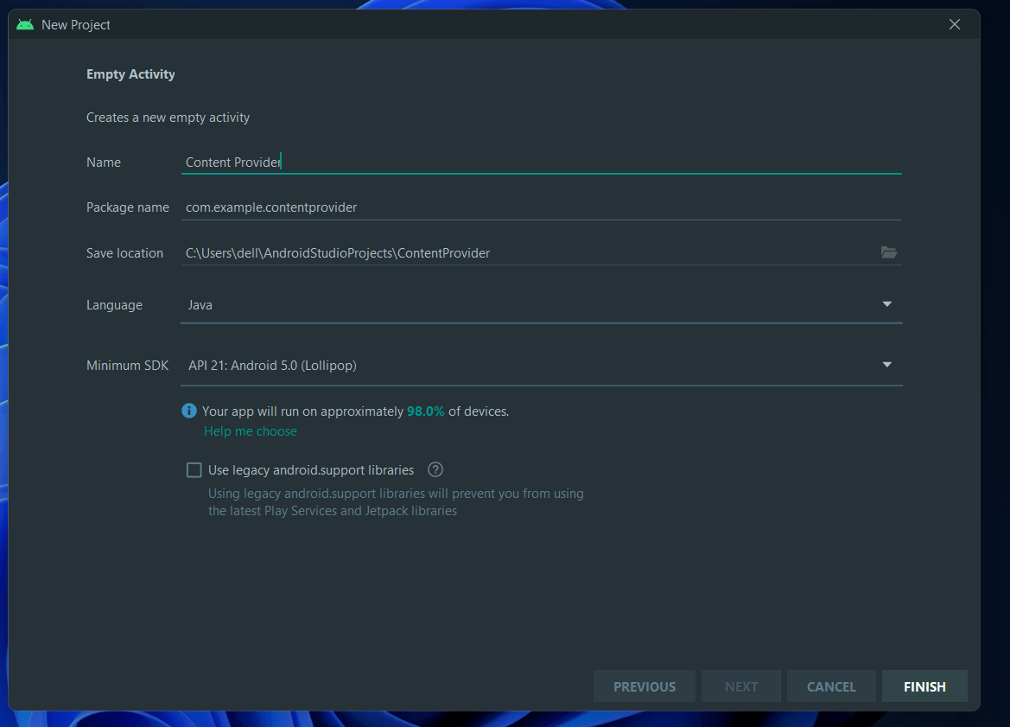Click the Finish button to create project

[x=924, y=686]
